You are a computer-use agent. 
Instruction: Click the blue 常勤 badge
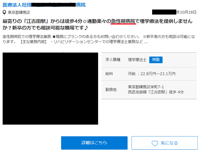click(156, 60)
